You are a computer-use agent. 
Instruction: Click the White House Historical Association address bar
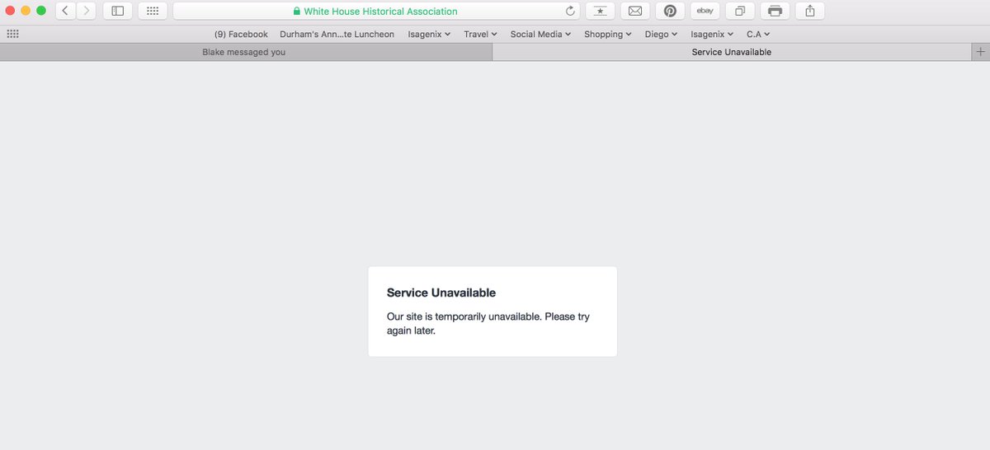point(375,12)
